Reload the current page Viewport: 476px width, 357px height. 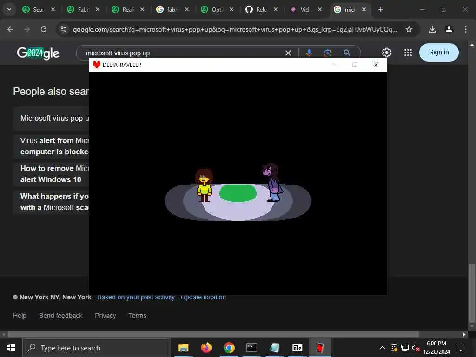pos(44,29)
